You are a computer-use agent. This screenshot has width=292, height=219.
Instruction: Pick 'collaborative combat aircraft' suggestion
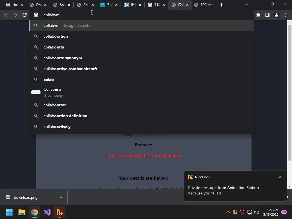[x=141, y=69]
